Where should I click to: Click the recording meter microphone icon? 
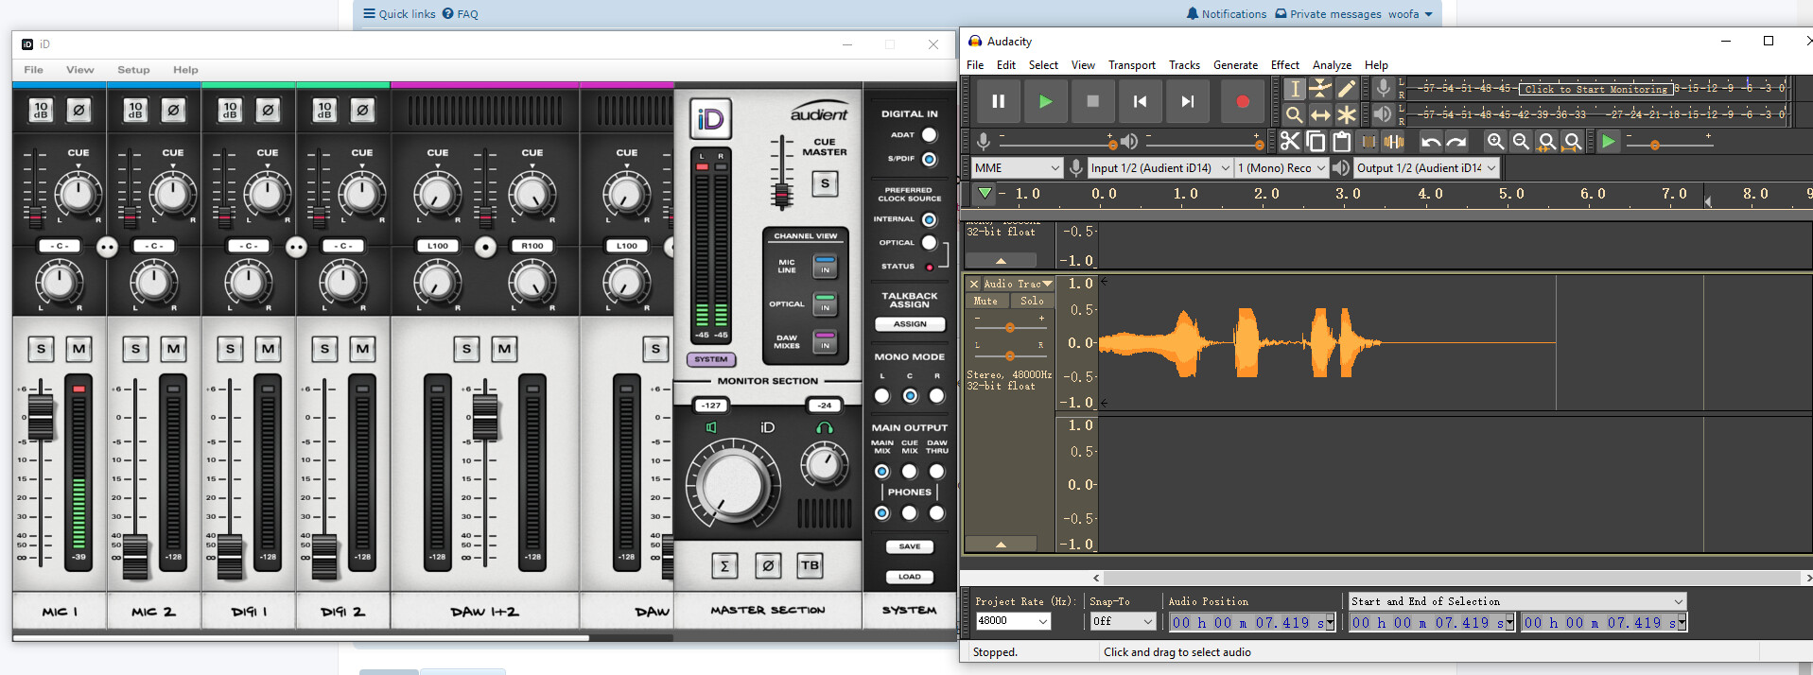pyautogui.click(x=1384, y=89)
